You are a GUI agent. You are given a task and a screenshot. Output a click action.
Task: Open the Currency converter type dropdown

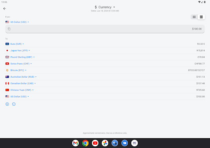pos(105,7)
